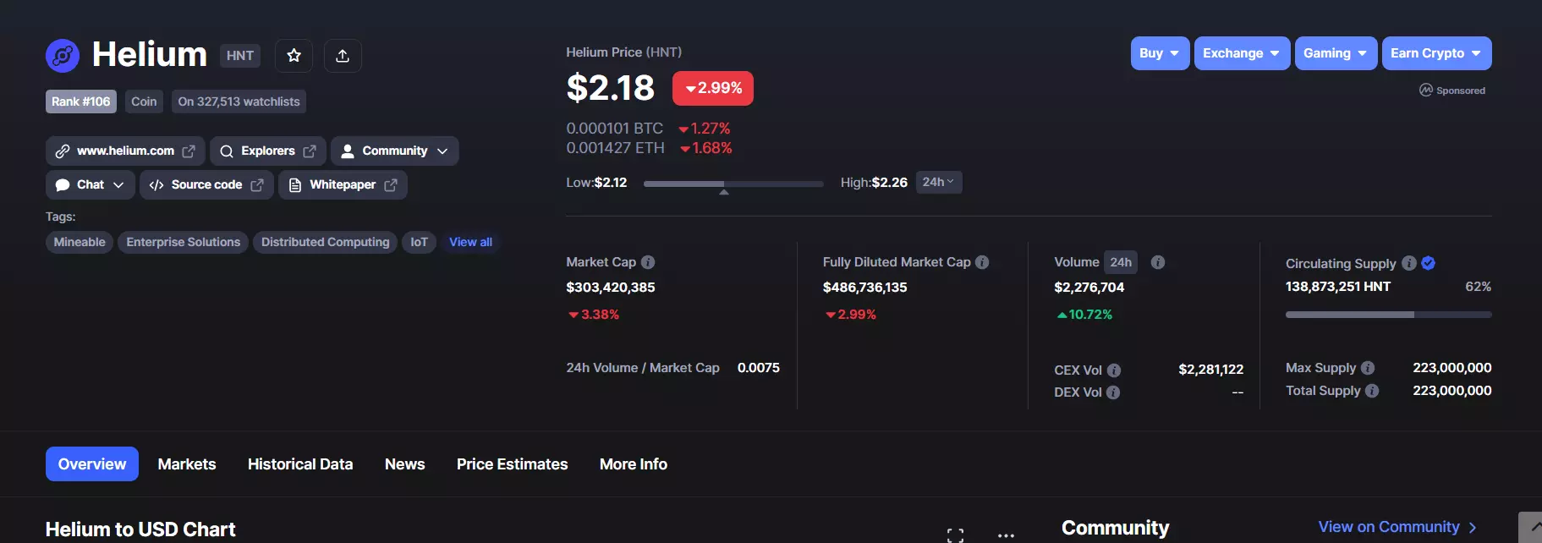Click the Explorers search icon
This screenshot has width=1542, height=543.
coord(226,151)
